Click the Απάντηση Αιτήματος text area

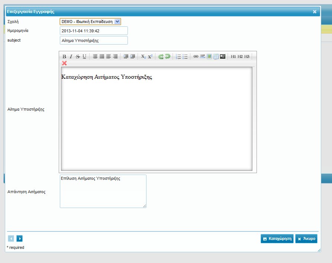(x=103, y=191)
